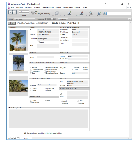Click the Back button
Image resolution: width=138 pixels, height=141 pixels.
(12, 23)
